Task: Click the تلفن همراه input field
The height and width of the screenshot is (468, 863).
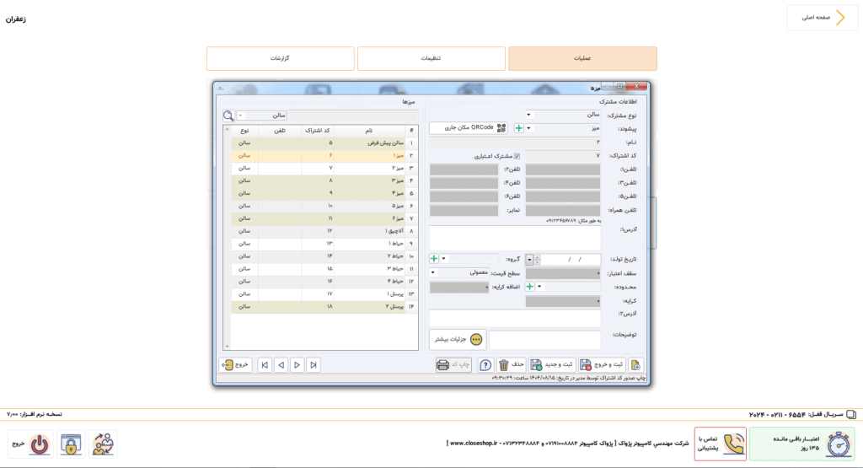Action: 563,210
